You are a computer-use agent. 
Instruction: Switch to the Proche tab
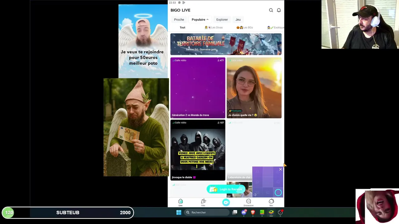click(x=179, y=20)
